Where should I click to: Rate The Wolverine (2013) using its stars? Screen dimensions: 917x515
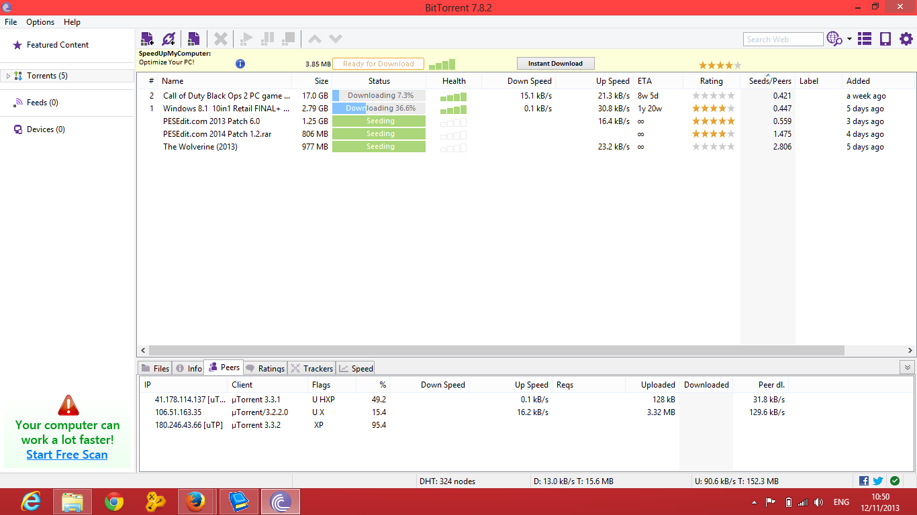tap(714, 147)
